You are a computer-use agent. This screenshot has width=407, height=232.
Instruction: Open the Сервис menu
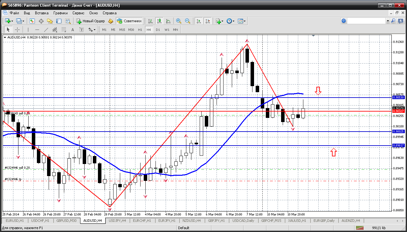click(78, 13)
